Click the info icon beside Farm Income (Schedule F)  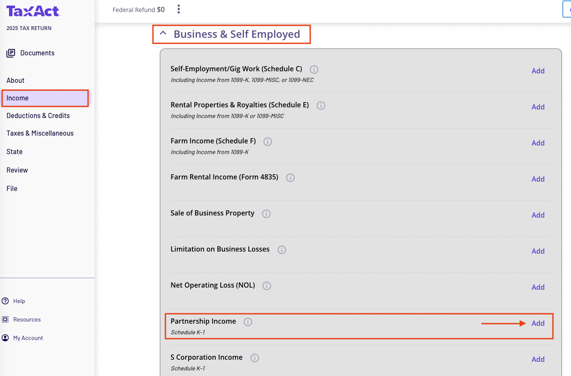[268, 141]
